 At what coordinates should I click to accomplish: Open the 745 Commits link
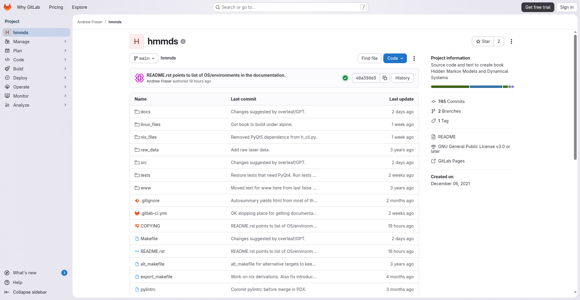click(451, 102)
